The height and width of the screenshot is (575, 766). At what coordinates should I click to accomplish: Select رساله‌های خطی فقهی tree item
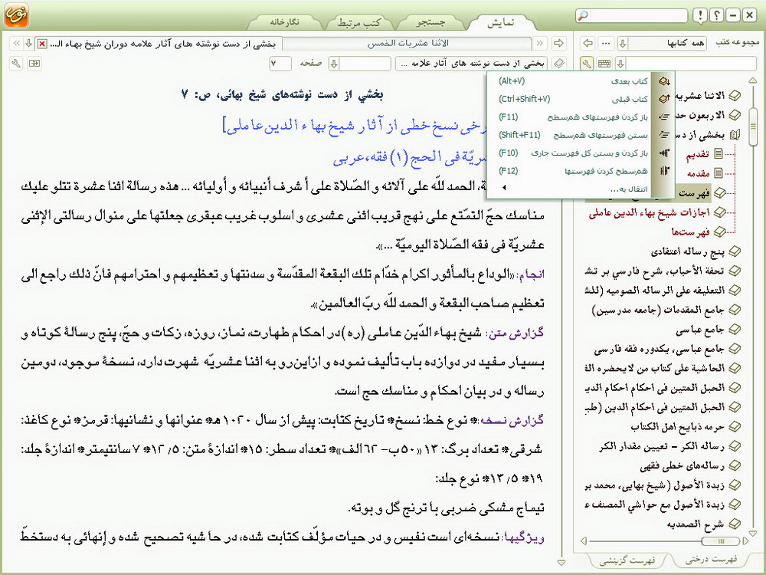tap(682, 465)
